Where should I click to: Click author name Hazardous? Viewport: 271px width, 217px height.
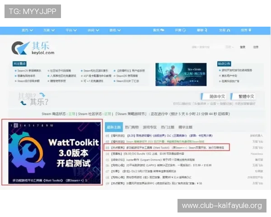pos(257,154)
